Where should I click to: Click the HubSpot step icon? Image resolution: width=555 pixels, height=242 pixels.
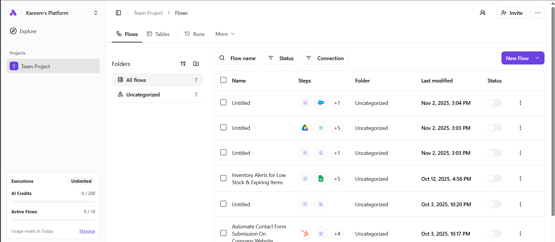[305, 234]
